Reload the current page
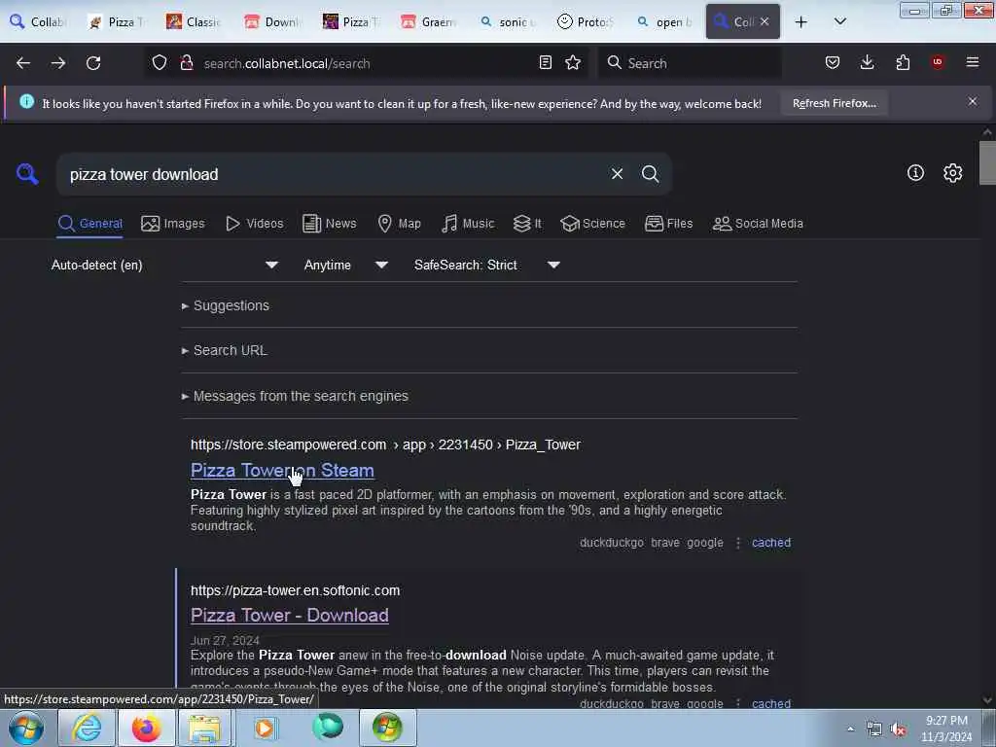This screenshot has height=747, width=996. [x=93, y=63]
